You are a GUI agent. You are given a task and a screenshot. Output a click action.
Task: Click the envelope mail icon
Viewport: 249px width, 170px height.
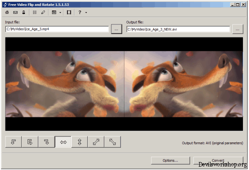(15, 12)
